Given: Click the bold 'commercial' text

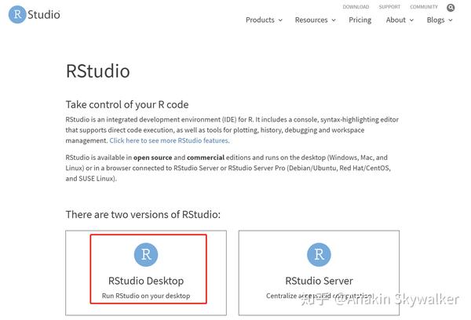Looking at the screenshot, I should pos(206,158).
